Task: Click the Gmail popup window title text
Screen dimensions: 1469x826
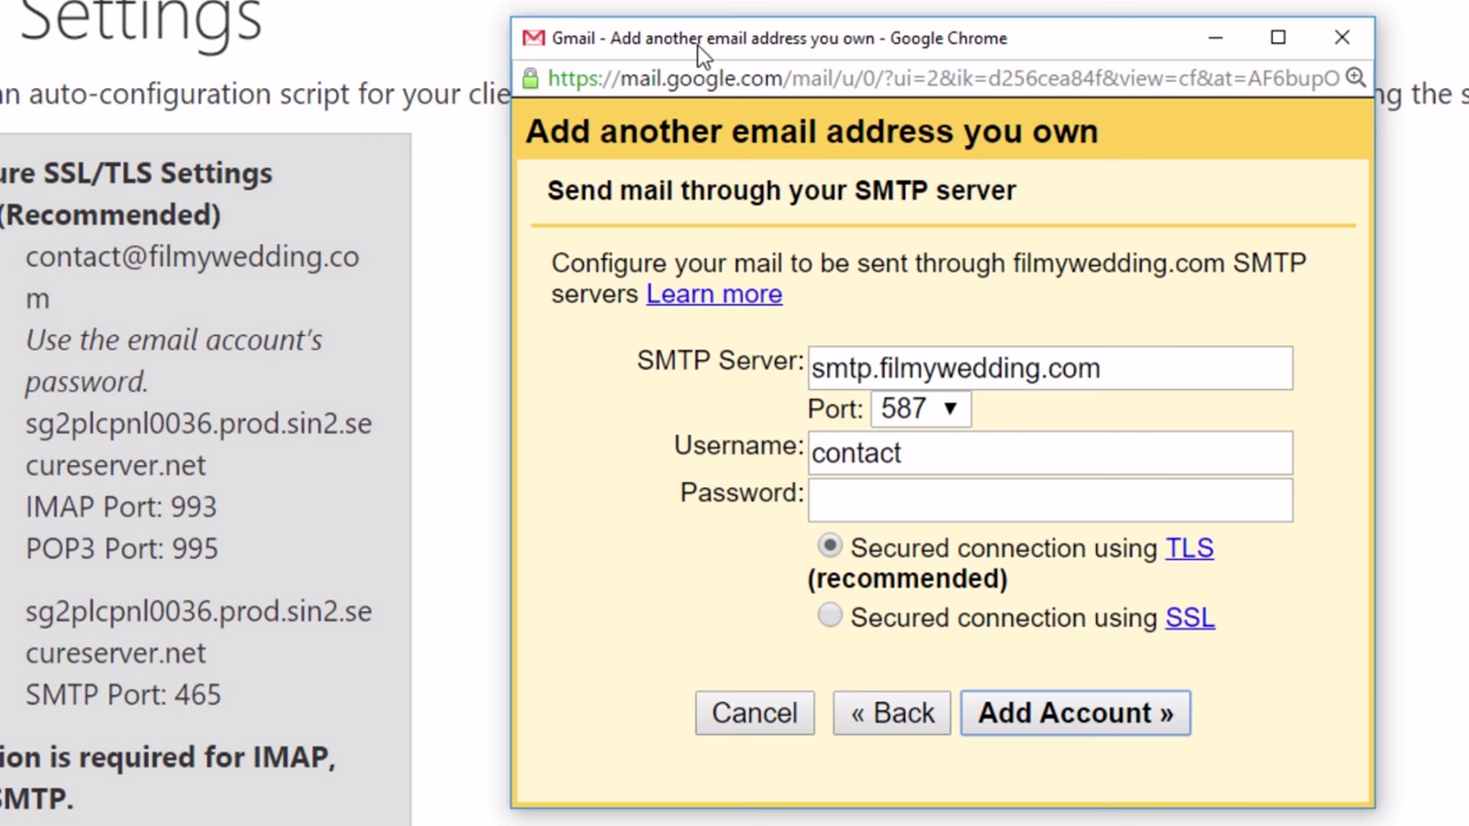Action: tap(779, 38)
